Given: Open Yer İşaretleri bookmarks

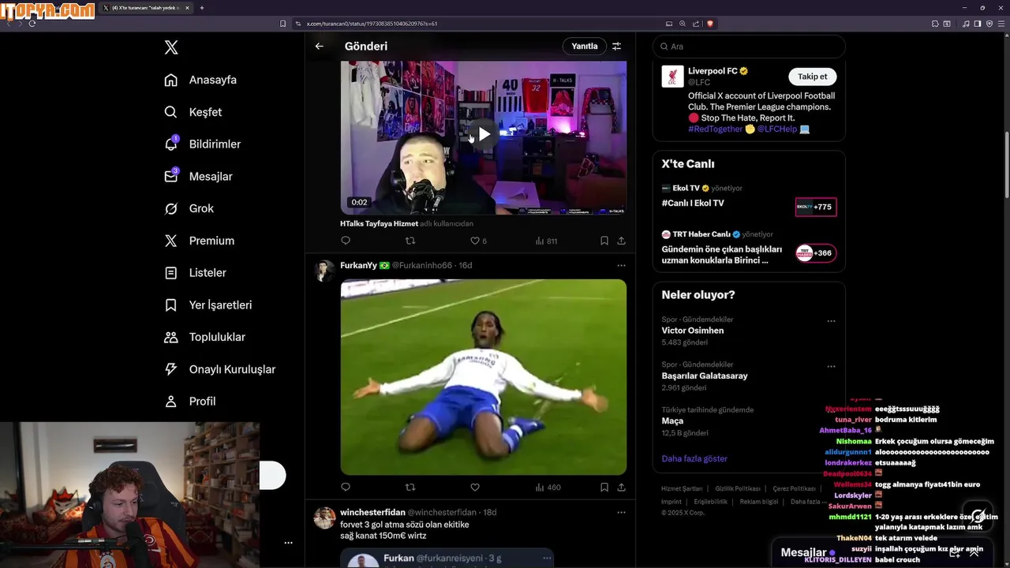Looking at the screenshot, I should click(208, 305).
